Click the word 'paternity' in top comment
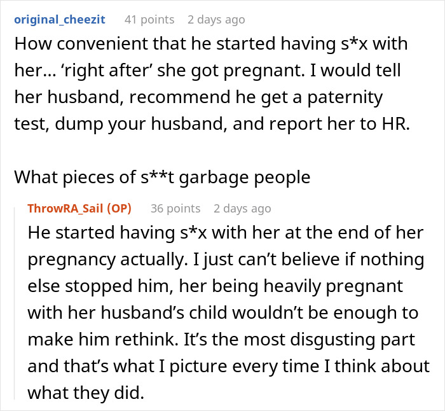The width and height of the screenshot is (445, 411). pyautogui.click(x=345, y=97)
